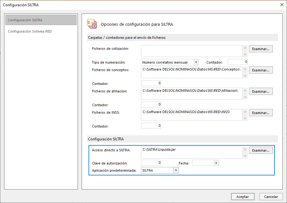Click scroll up arrow of Ficheros de INSS
The image size is (287, 203).
coord(245,112)
